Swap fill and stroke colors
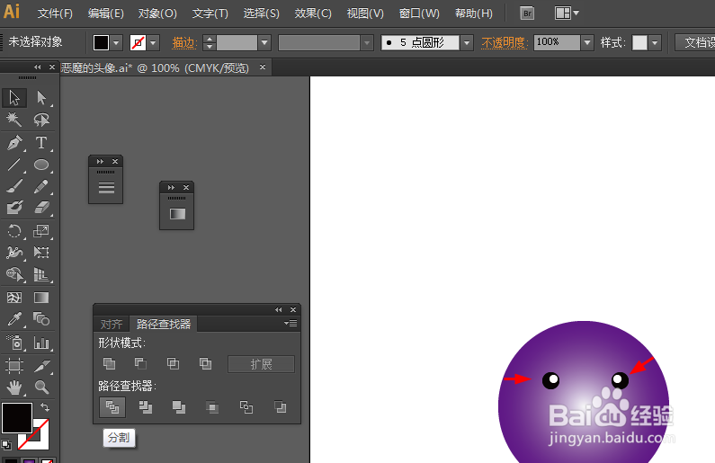This screenshot has height=463, width=715. tap(45, 407)
